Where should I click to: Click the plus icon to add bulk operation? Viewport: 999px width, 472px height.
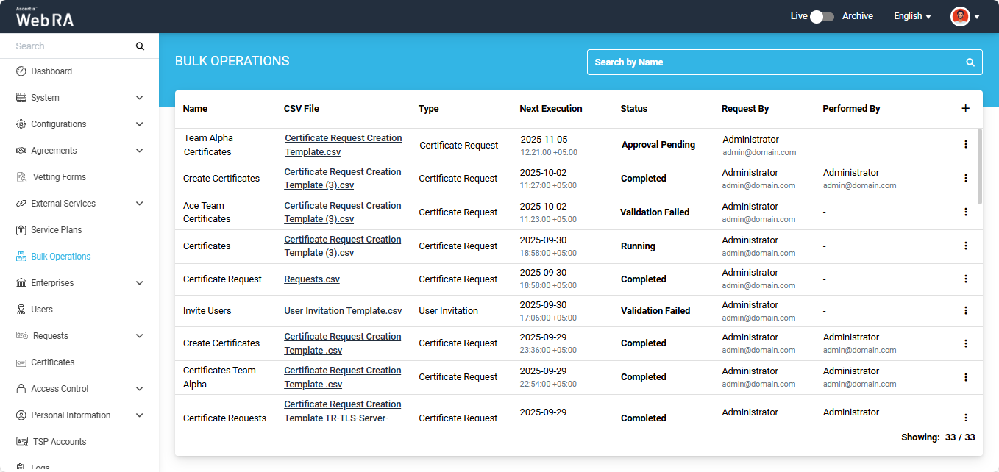coord(965,109)
